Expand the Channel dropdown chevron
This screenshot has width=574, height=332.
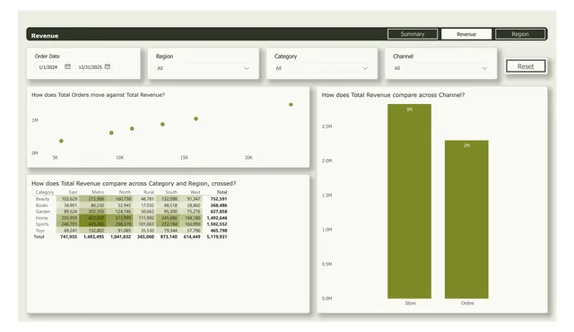[484, 68]
